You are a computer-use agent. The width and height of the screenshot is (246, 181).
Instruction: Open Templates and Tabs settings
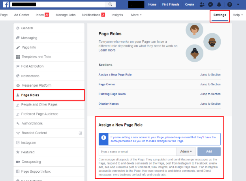click(49, 57)
